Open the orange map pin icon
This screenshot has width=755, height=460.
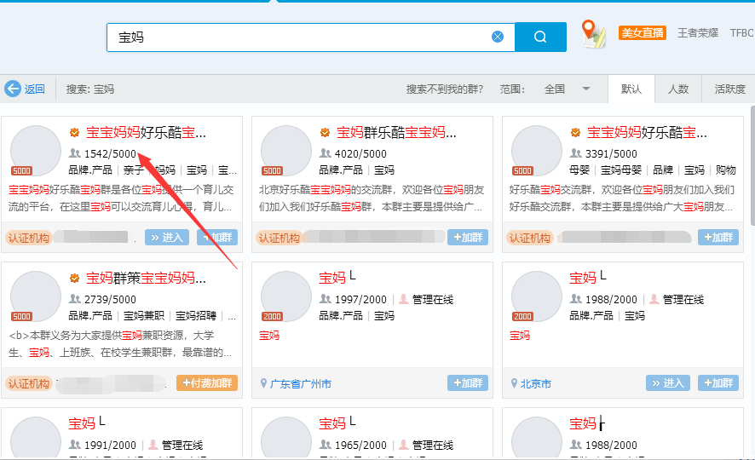[592, 33]
